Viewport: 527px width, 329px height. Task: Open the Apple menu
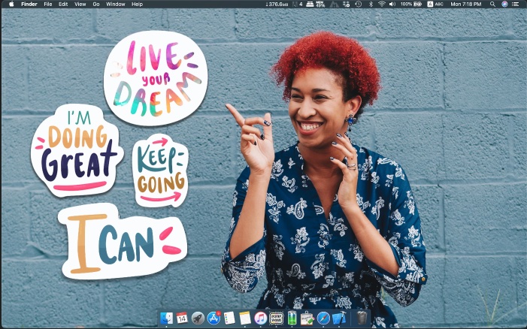point(11,4)
